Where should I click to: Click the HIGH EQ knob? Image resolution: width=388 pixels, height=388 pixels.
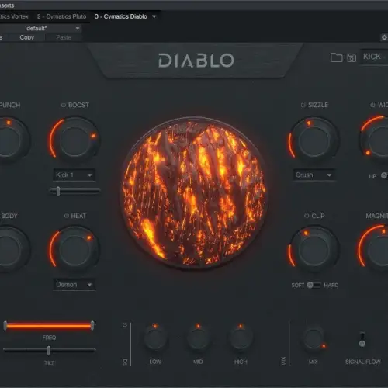(241, 338)
